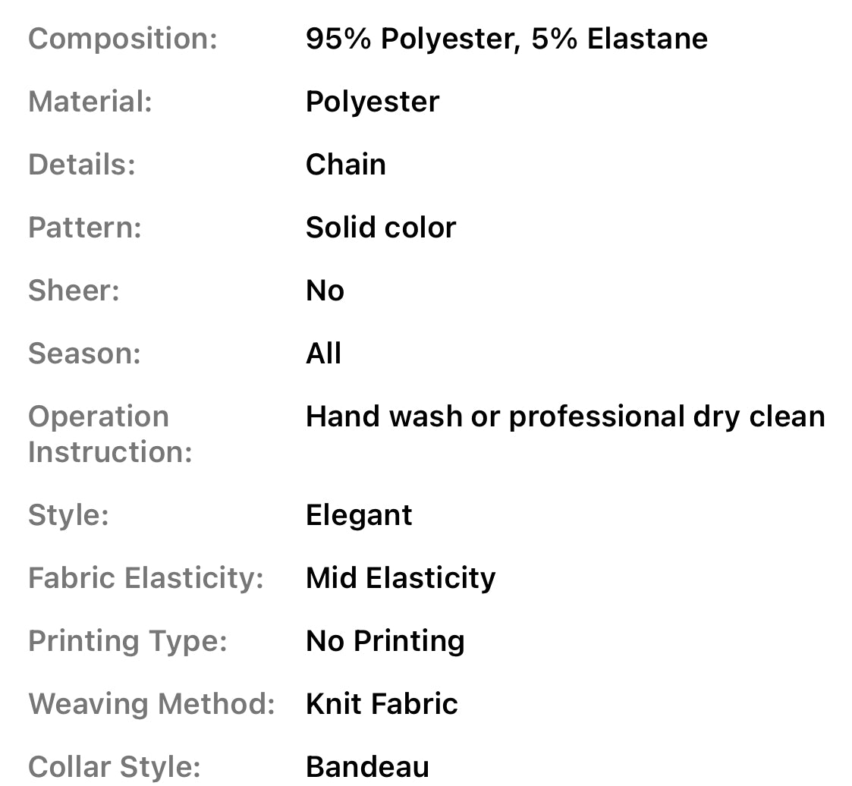Click the Material label

coord(90,102)
